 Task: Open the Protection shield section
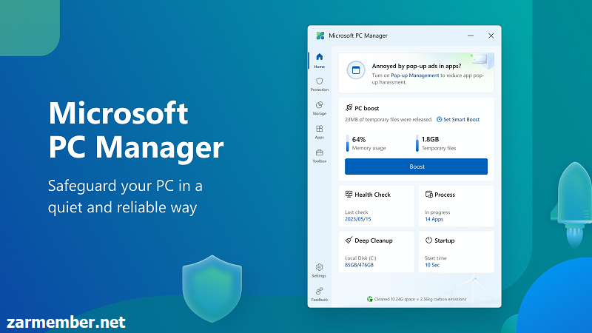click(320, 84)
